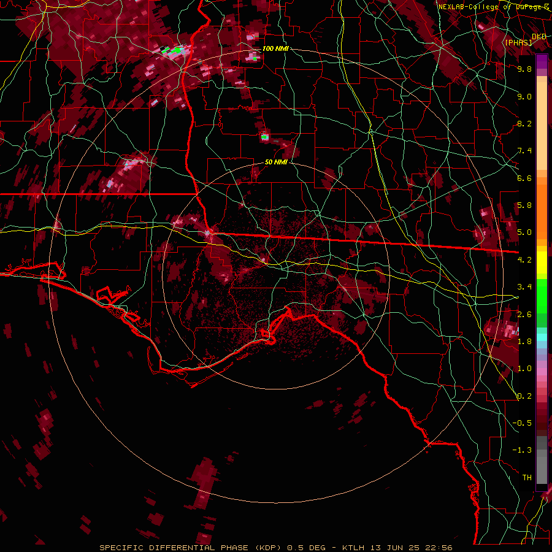This screenshot has width=552, height=552.
Task: Click the "[PHAS]" unit label
Action: click(x=518, y=43)
